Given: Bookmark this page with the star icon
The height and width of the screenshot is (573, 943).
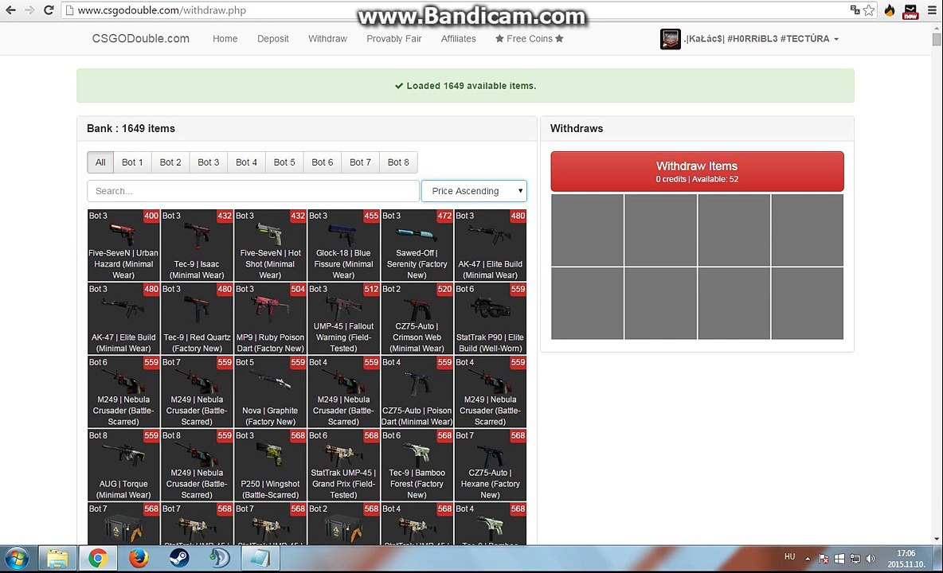Looking at the screenshot, I should pyautogui.click(x=869, y=10).
